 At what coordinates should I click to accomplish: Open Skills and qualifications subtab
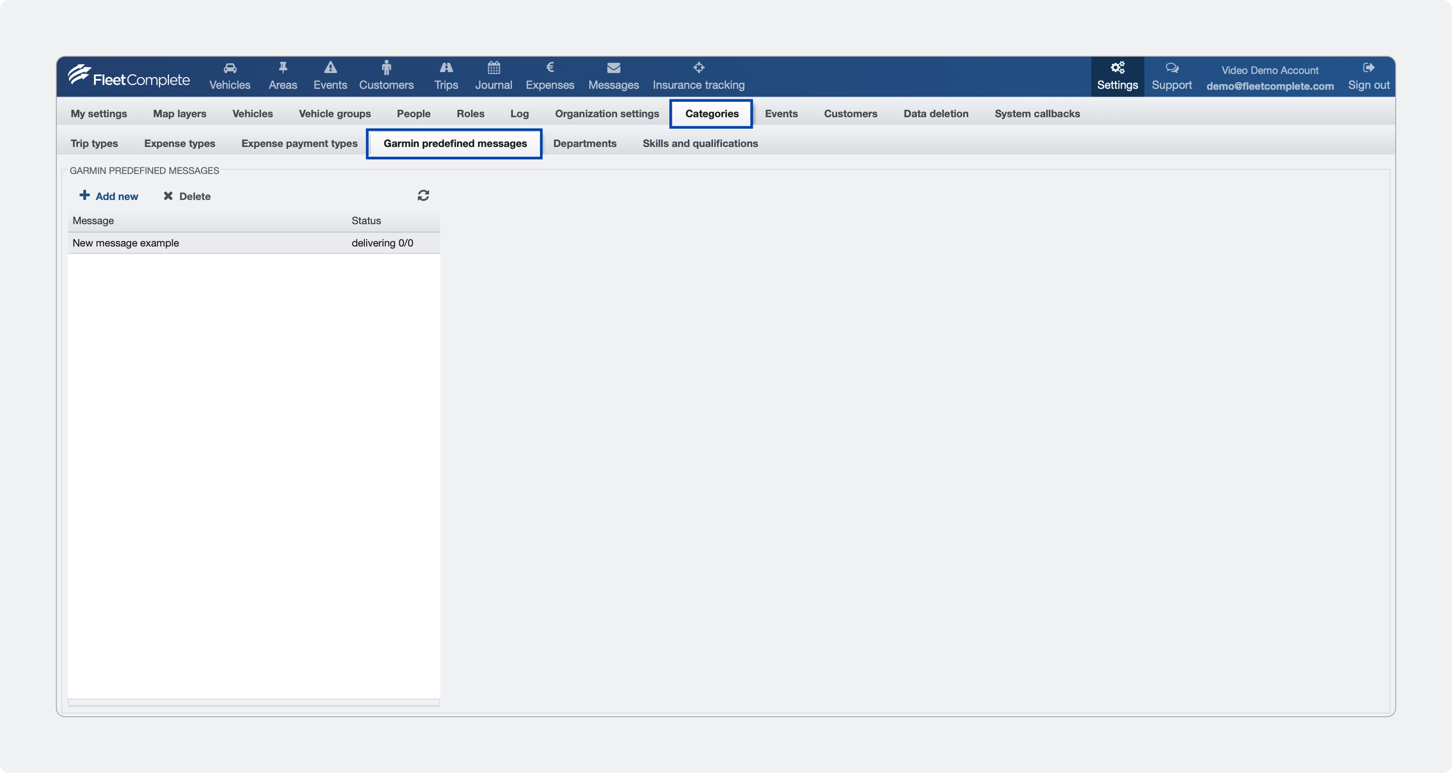coord(700,143)
